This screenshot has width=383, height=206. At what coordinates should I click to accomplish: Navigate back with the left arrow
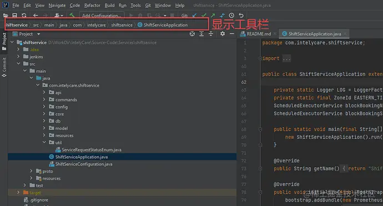click(x=36, y=16)
